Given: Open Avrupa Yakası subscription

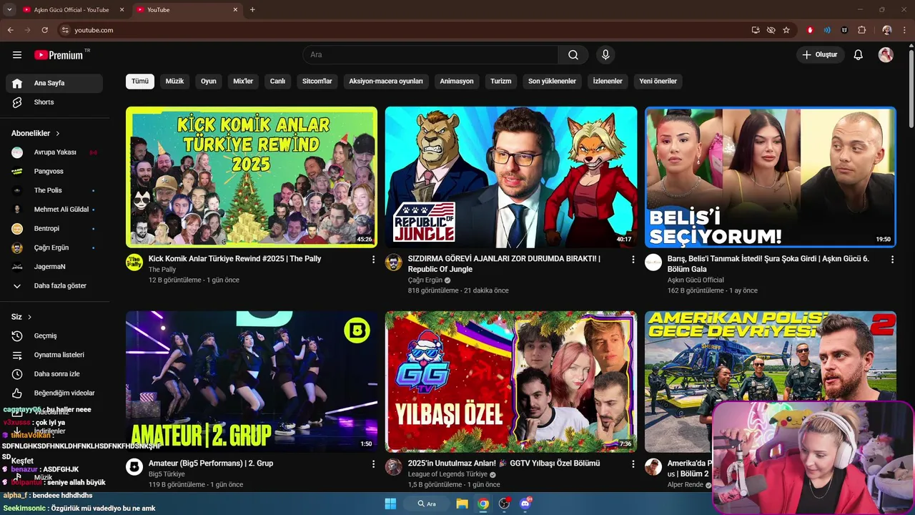Looking at the screenshot, I should point(54,152).
